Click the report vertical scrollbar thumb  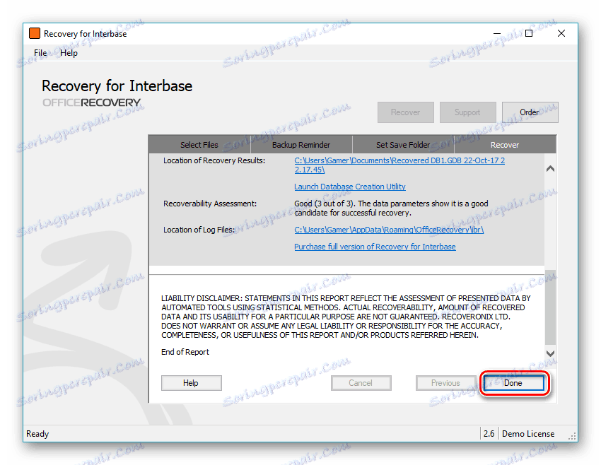pyautogui.click(x=550, y=307)
